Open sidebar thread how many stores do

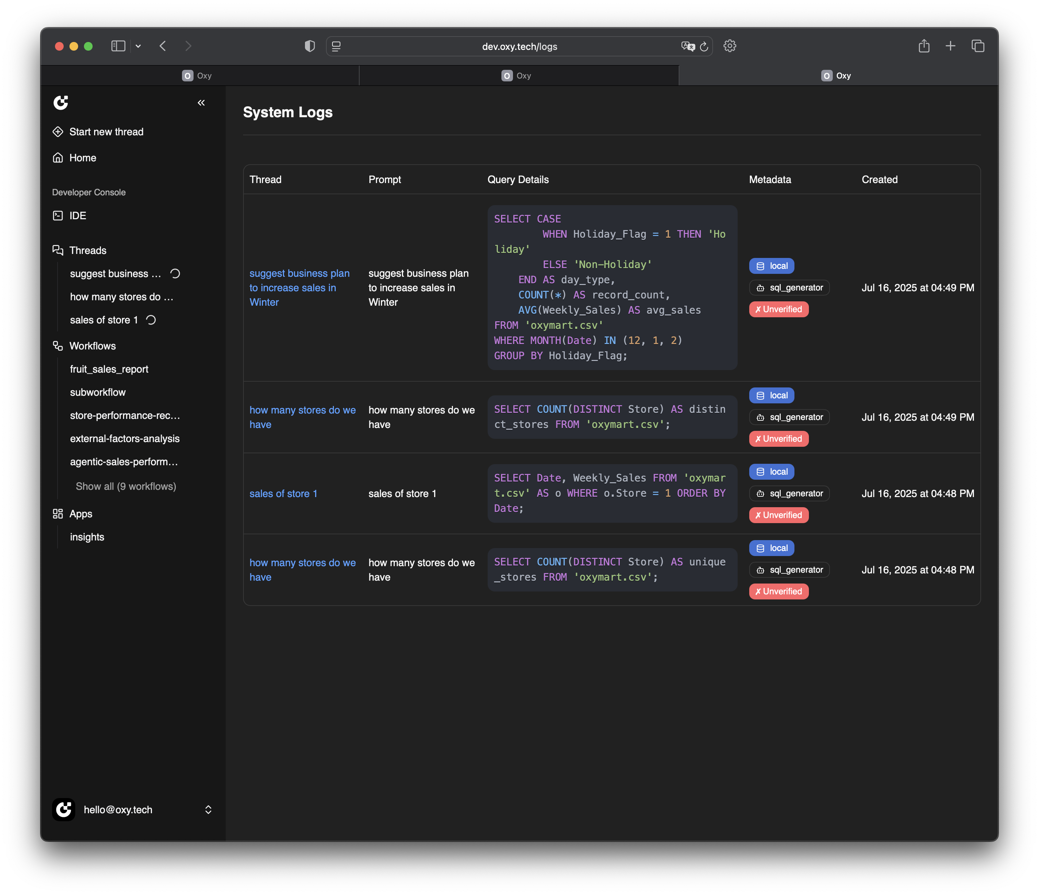point(122,297)
